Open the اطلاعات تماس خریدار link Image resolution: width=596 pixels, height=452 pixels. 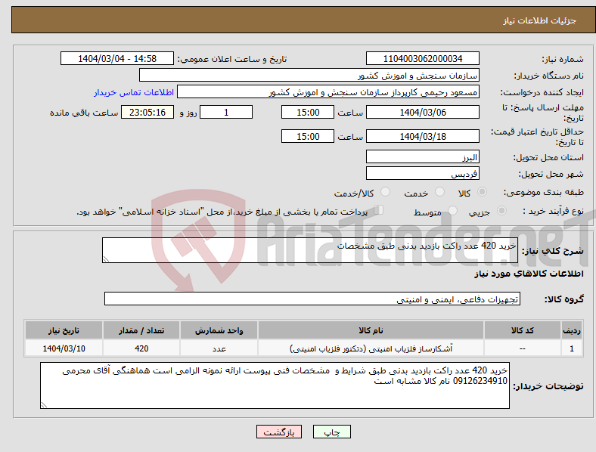click(134, 92)
